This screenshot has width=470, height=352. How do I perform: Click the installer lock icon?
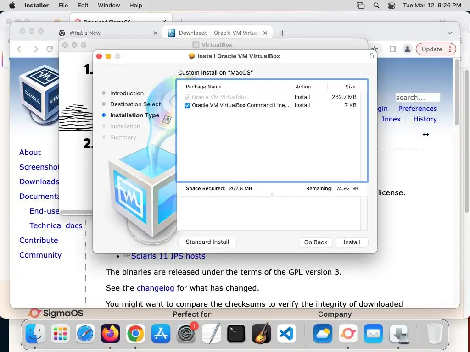372,56
